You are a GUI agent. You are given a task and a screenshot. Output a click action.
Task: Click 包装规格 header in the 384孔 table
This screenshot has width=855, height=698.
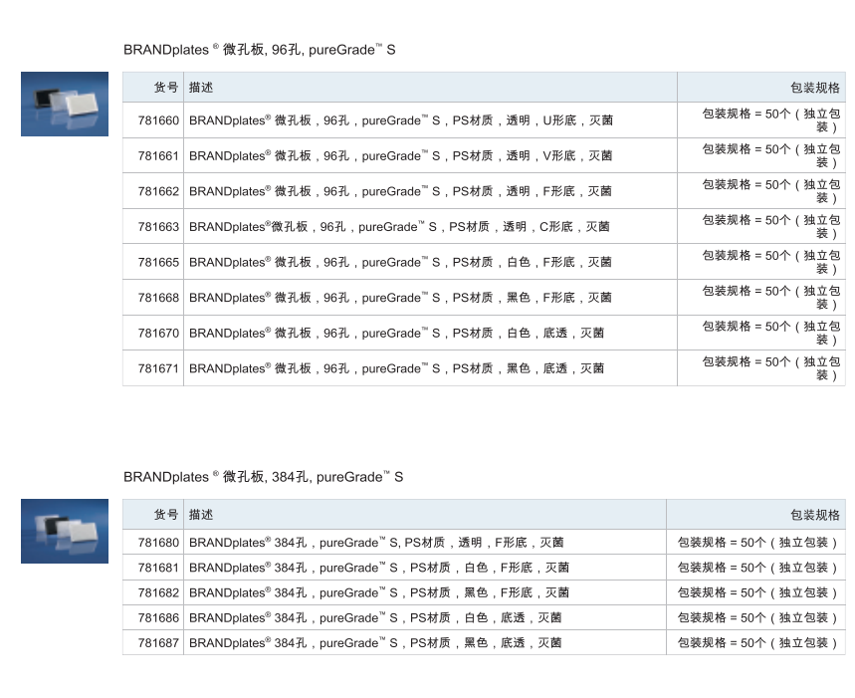pyautogui.click(x=814, y=514)
